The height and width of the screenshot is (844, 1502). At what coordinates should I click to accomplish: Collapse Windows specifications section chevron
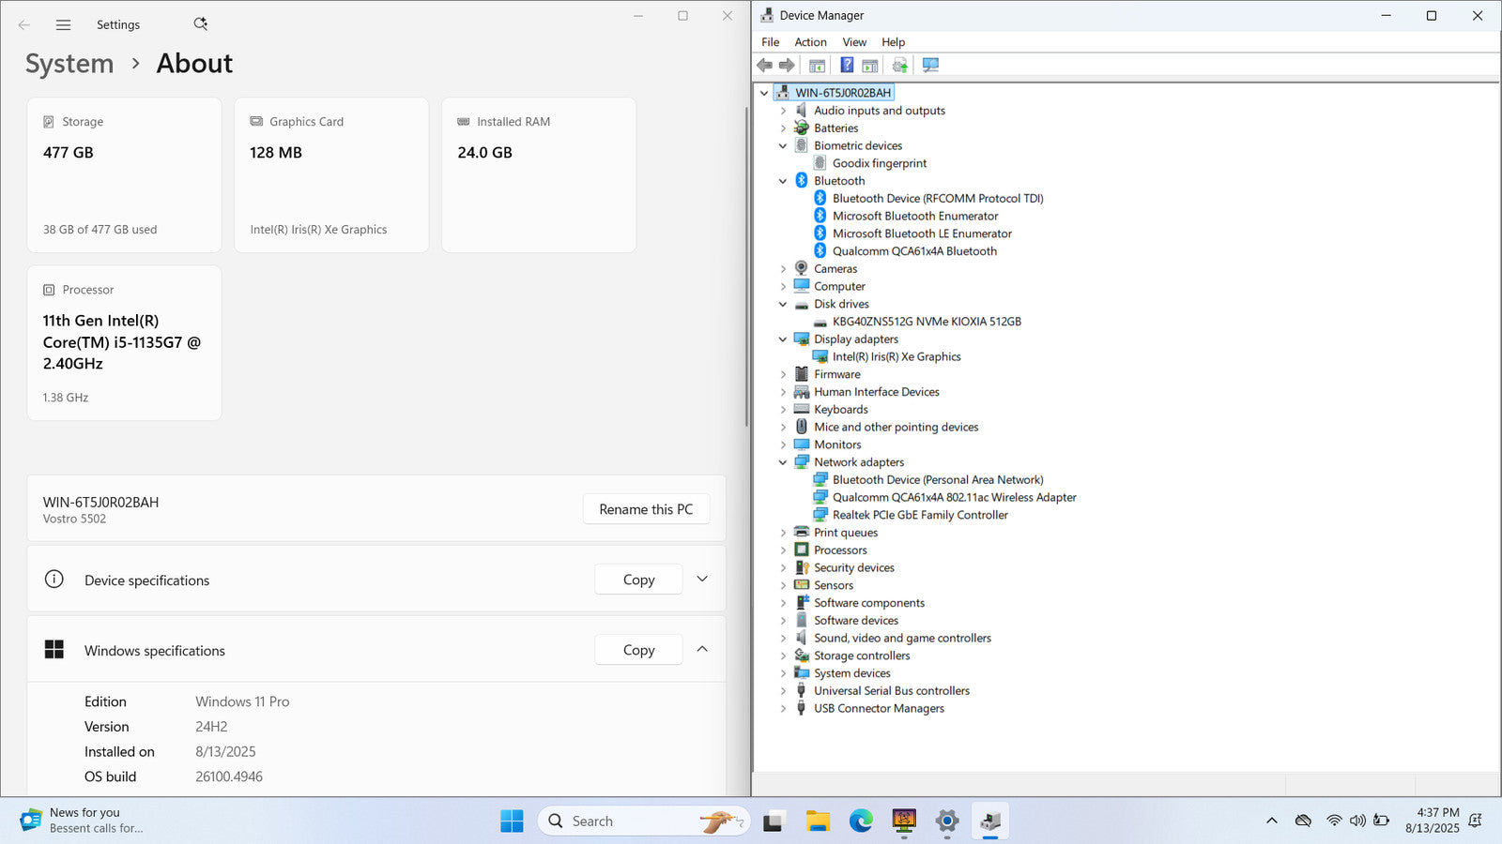pyautogui.click(x=702, y=650)
